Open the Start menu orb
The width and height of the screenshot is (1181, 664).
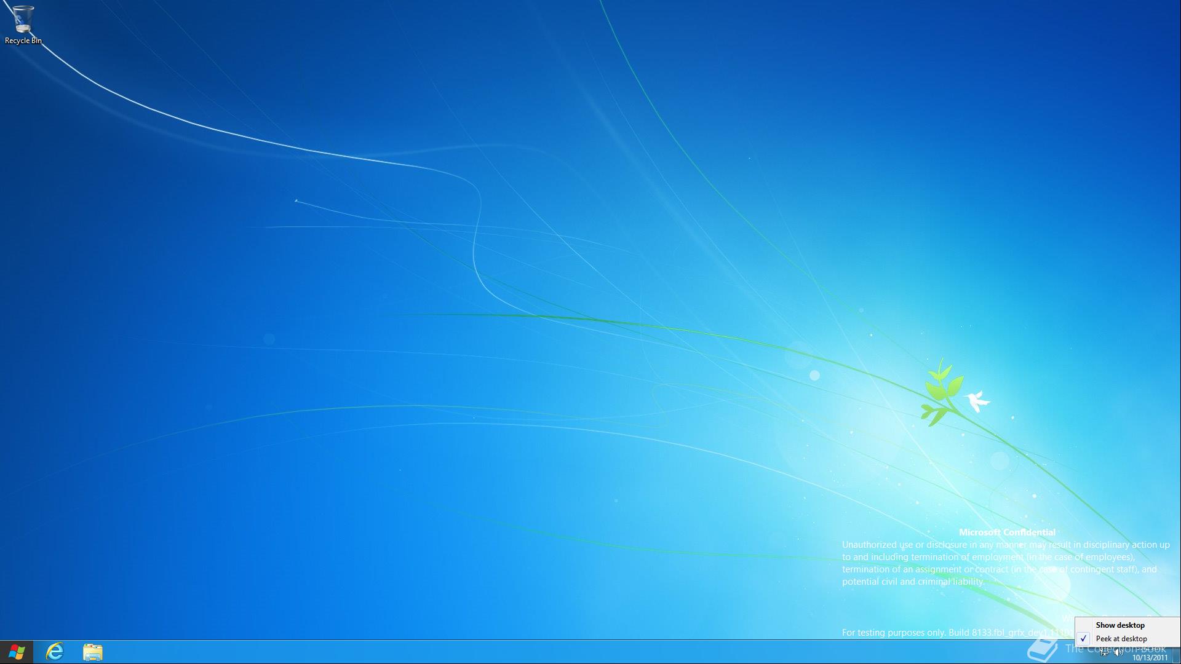pos(17,652)
